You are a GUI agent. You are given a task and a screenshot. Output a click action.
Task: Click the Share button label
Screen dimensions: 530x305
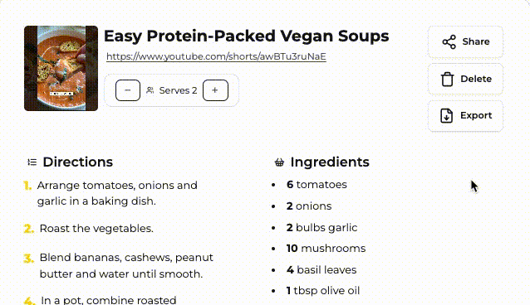pos(476,41)
